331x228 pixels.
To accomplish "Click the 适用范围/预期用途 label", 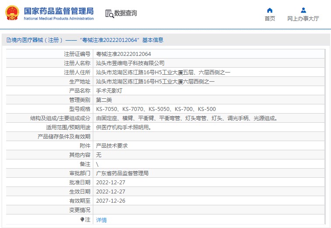I will tap(68, 128).
